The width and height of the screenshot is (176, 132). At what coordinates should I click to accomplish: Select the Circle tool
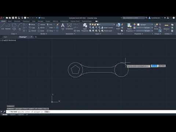pos(14,26)
